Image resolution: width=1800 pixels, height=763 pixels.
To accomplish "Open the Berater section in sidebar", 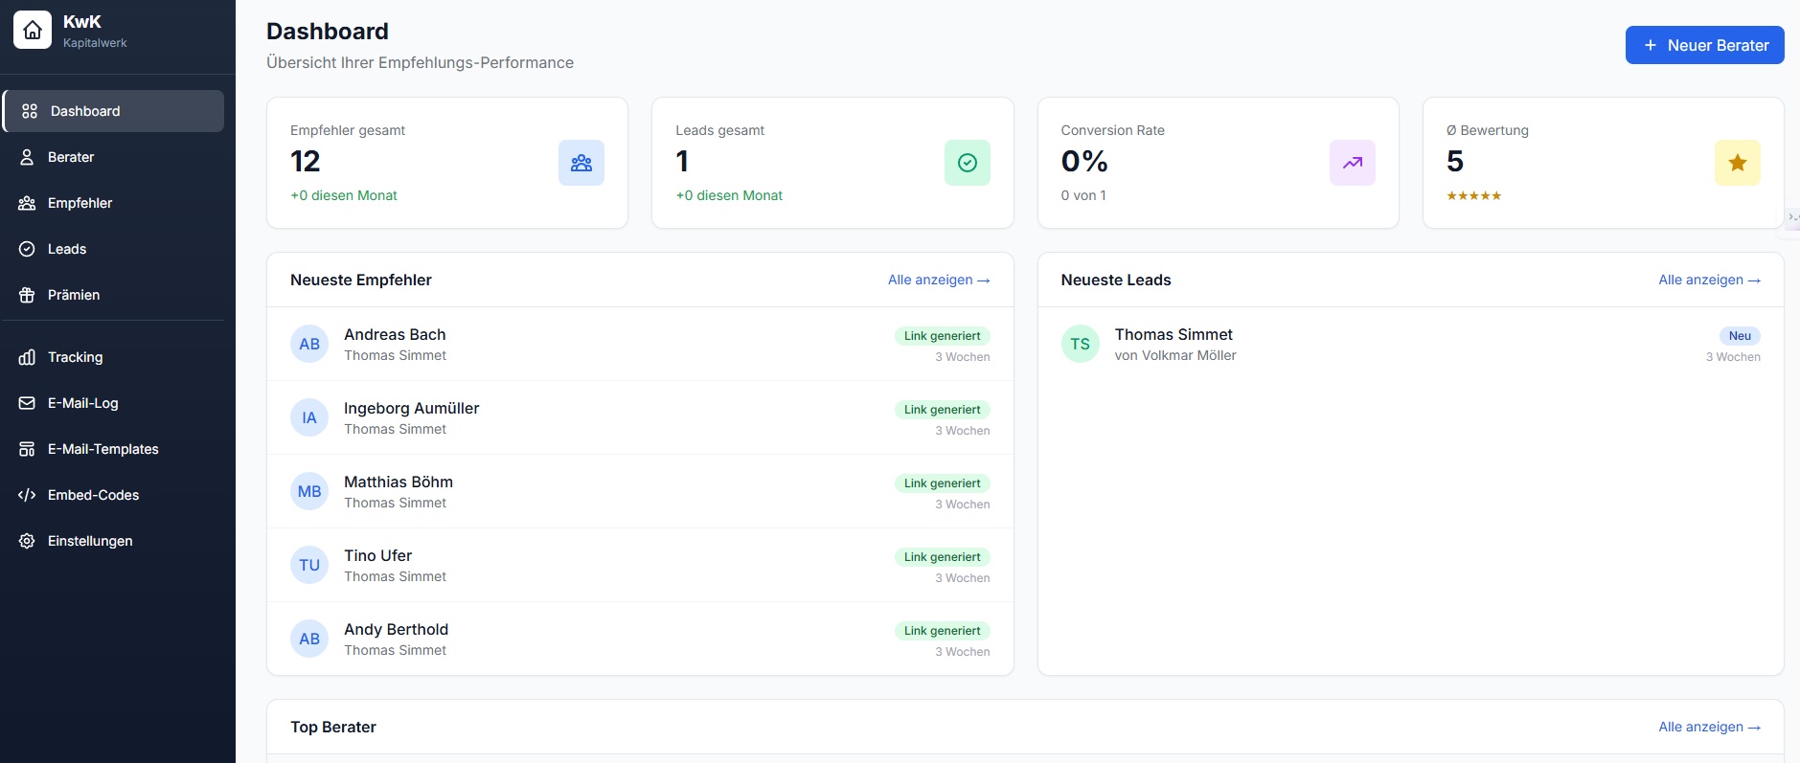I will click(71, 157).
